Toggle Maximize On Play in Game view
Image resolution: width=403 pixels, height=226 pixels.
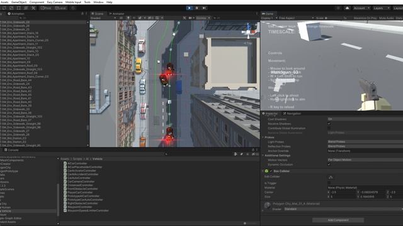click(x=365, y=18)
